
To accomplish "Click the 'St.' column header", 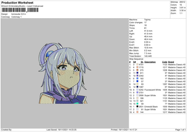I will (142, 62).
